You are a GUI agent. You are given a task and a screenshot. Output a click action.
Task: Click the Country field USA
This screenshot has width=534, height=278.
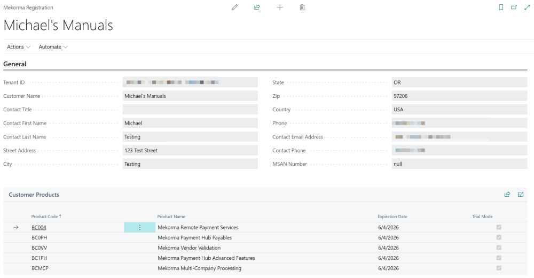coord(459,110)
